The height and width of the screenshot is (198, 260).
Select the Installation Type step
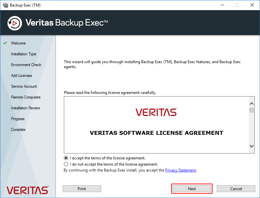click(24, 54)
